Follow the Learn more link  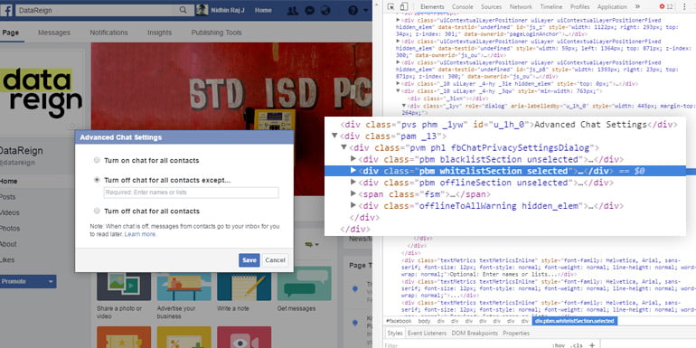click(140, 234)
